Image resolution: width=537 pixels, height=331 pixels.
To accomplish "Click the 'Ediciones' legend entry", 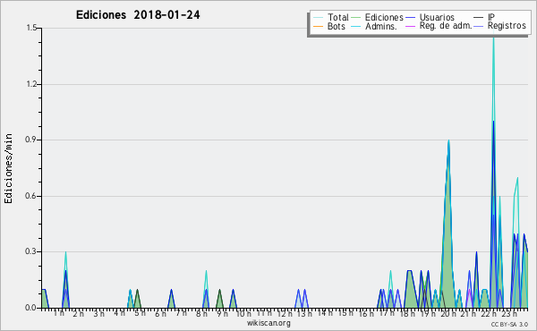I will 384,17.
